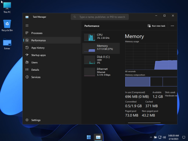Image resolution: width=188 pixels, height=141 pixels.
Task: Click the Disk 0 (C:) label text
Action: tap(103, 57)
